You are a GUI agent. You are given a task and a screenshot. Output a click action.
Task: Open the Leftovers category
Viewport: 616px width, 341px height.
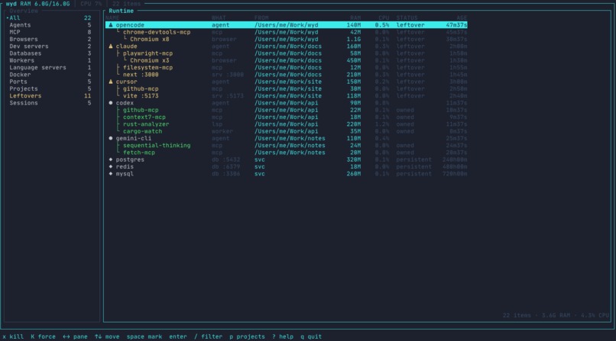point(49,95)
